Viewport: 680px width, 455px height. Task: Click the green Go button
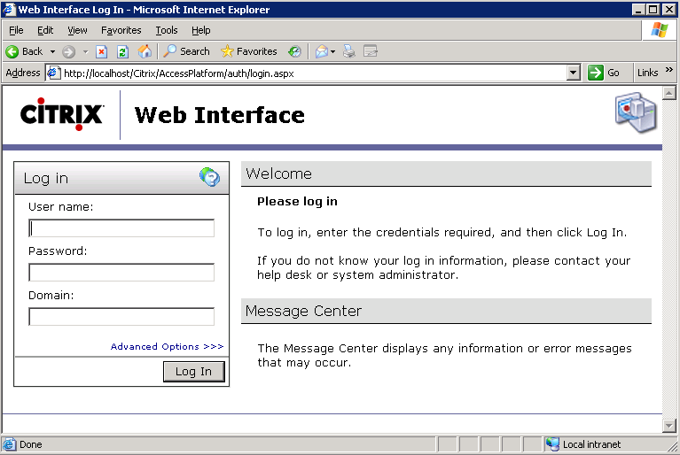(604, 73)
